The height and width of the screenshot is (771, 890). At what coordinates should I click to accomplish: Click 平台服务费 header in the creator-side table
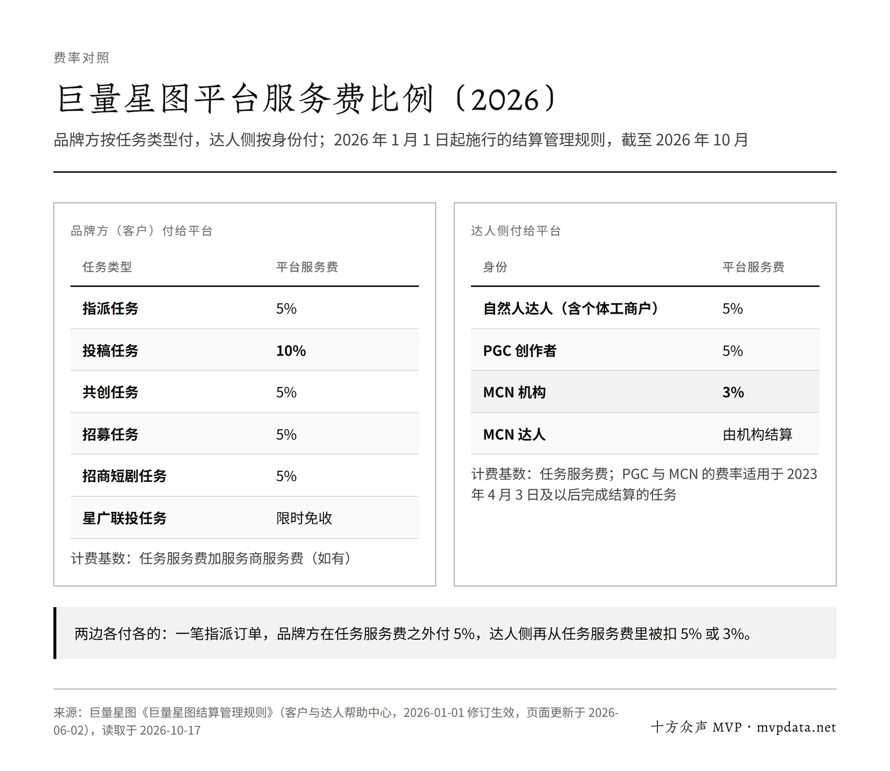click(x=753, y=267)
